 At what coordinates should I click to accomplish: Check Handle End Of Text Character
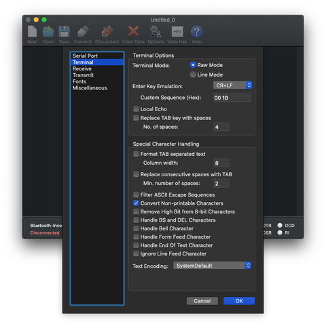tap(136, 245)
